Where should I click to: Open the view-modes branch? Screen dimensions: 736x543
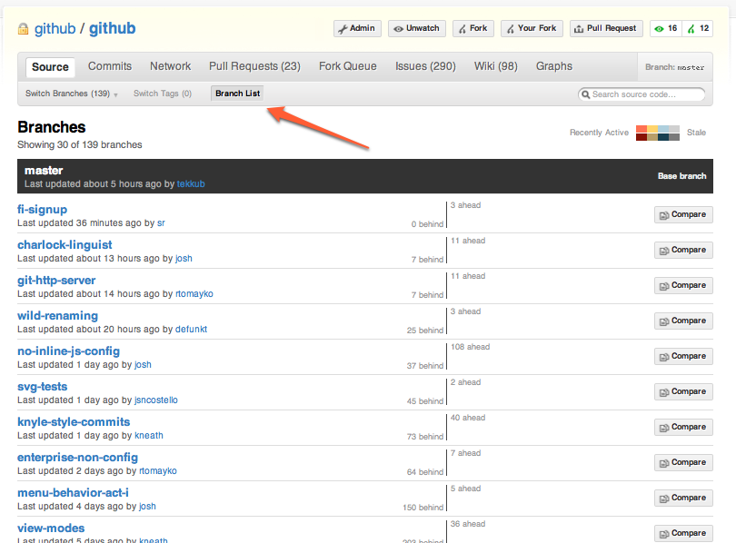pos(51,528)
